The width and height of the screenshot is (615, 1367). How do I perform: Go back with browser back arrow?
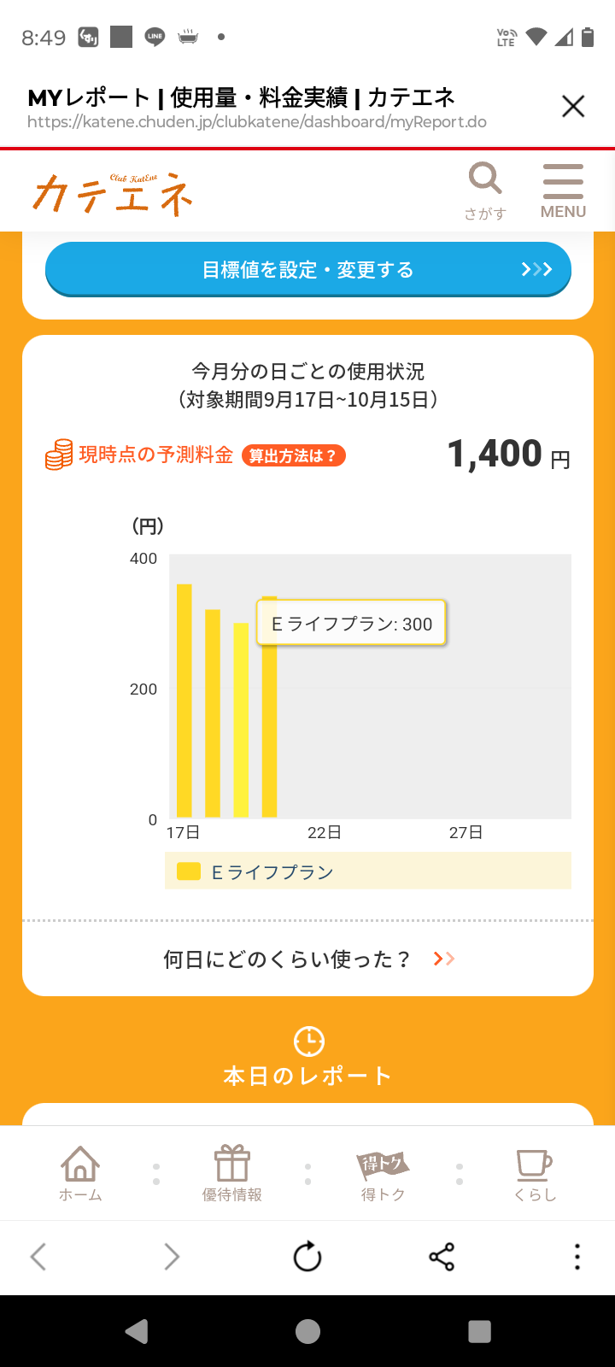click(x=38, y=1257)
